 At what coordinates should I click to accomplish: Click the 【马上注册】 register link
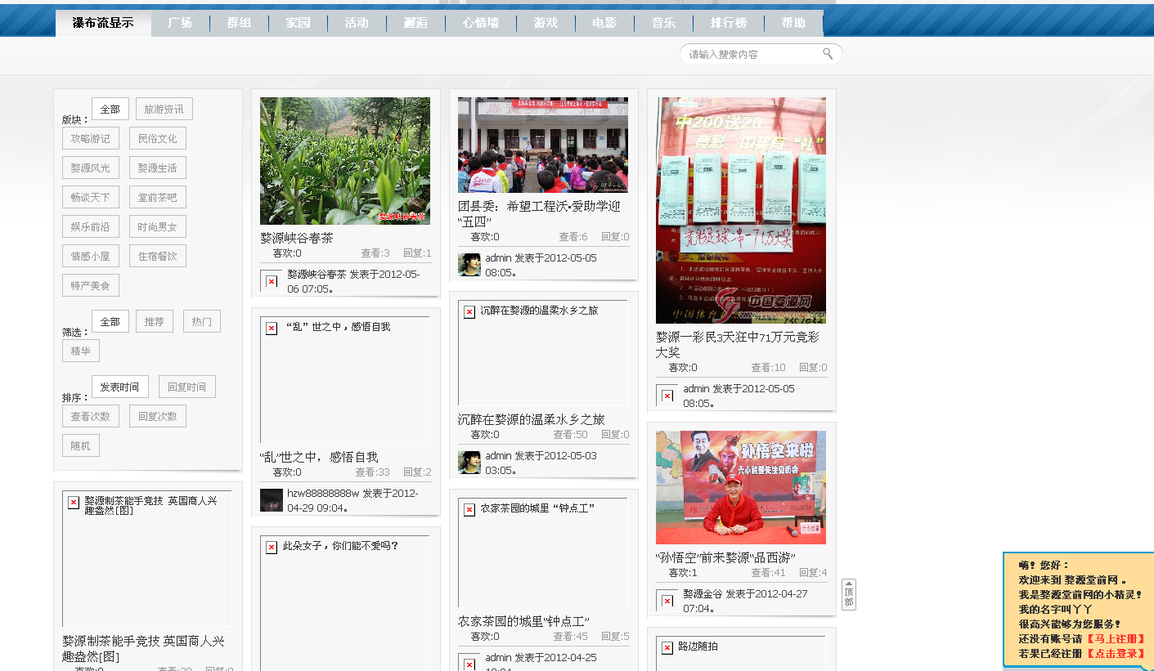tap(1115, 638)
